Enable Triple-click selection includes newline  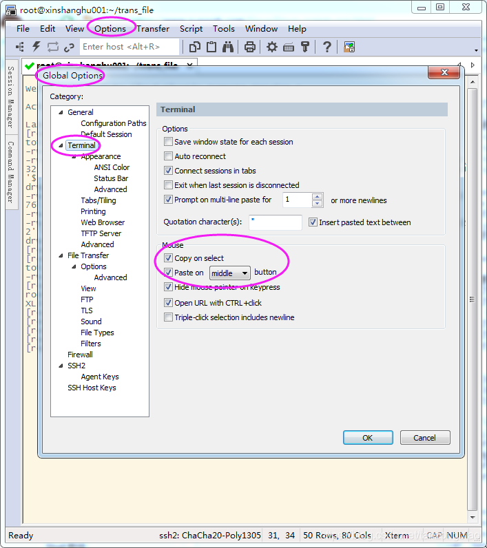pos(168,317)
